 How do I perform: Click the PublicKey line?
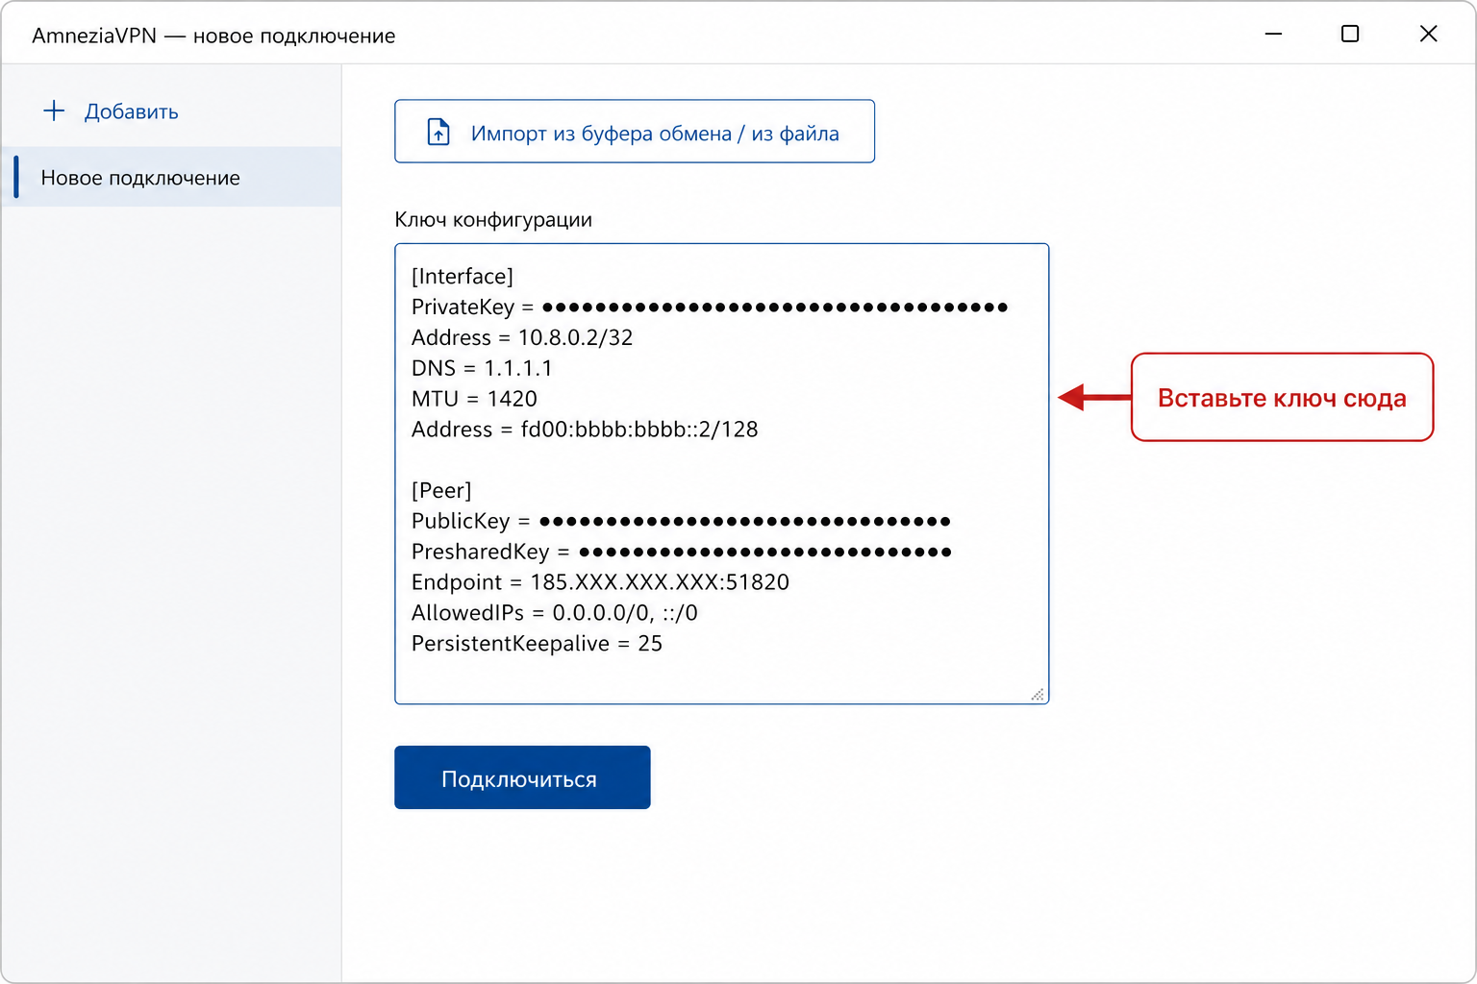(x=681, y=521)
